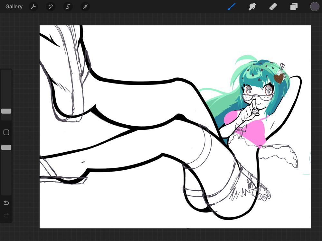Activate the Selection tool
The image size is (322, 241).
click(68, 7)
